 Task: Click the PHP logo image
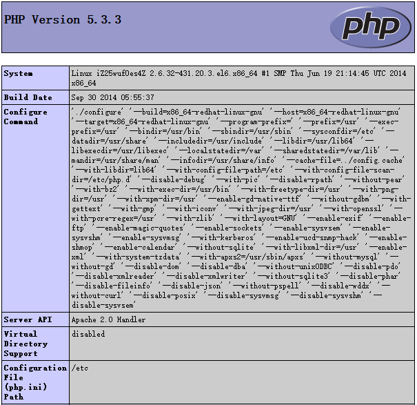coord(371,27)
